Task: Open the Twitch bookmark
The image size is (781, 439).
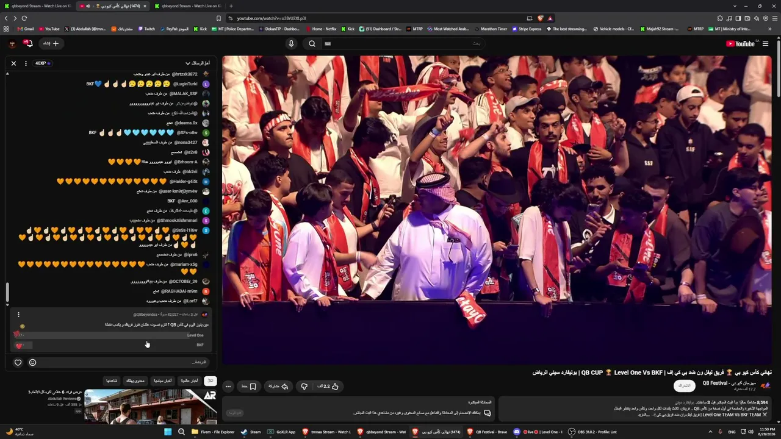Action: [146, 29]
